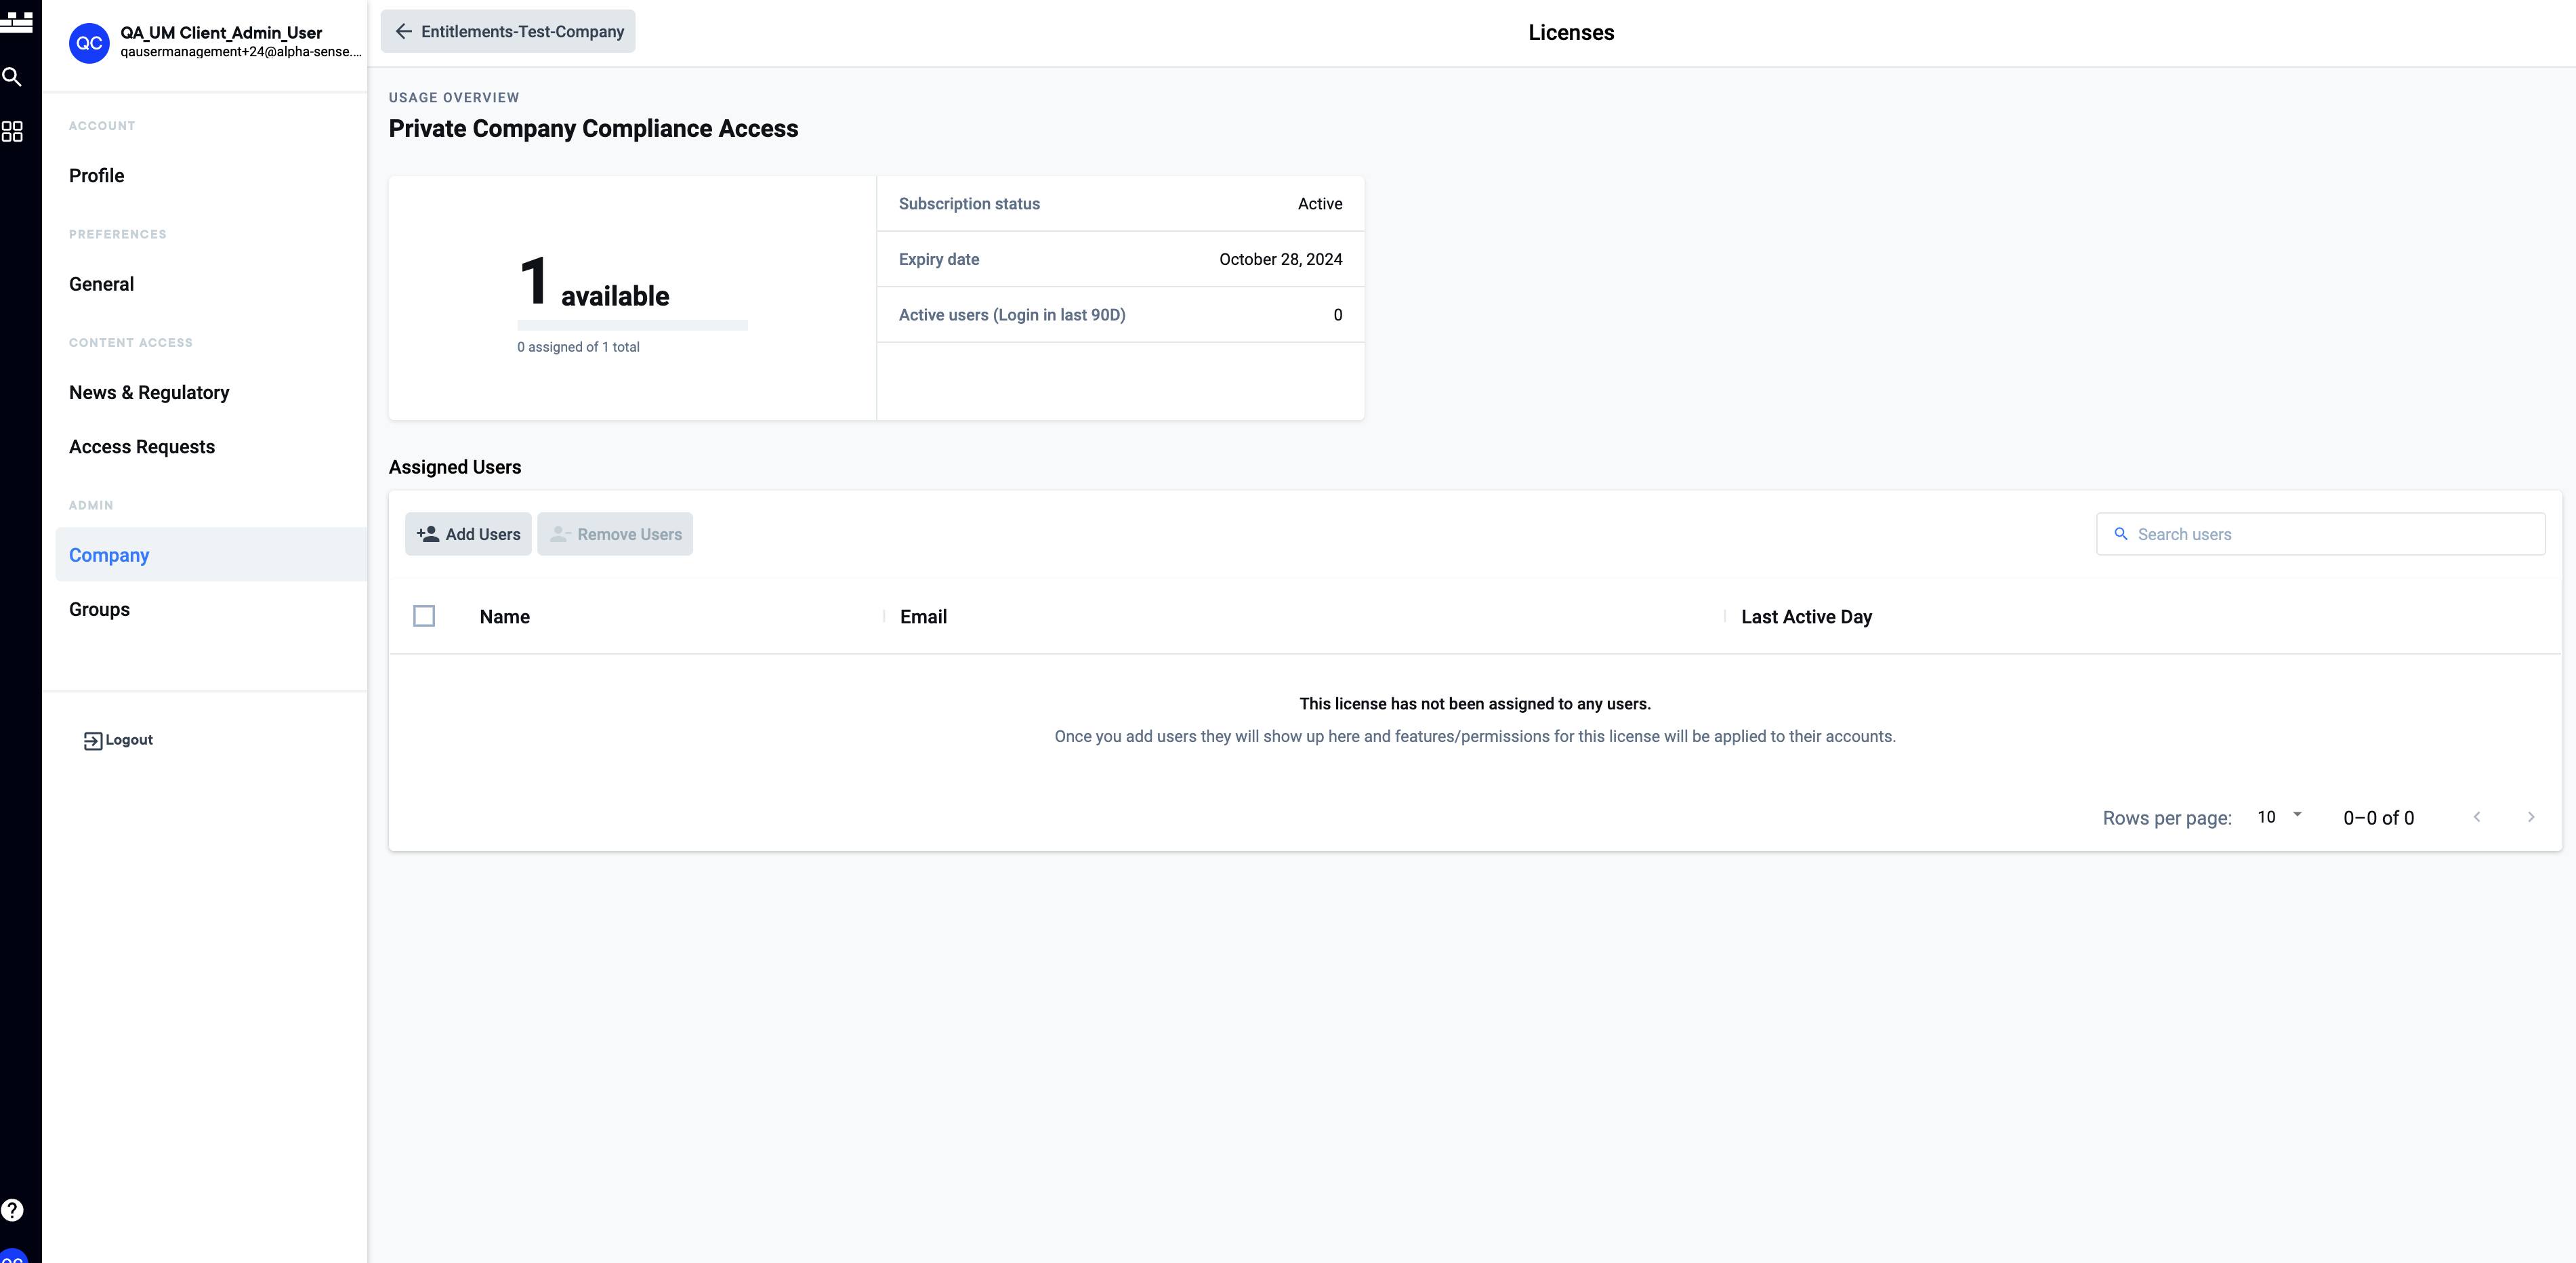
Task: Open the Rows per page dropdown
Action: click(x=2280, y=817)
